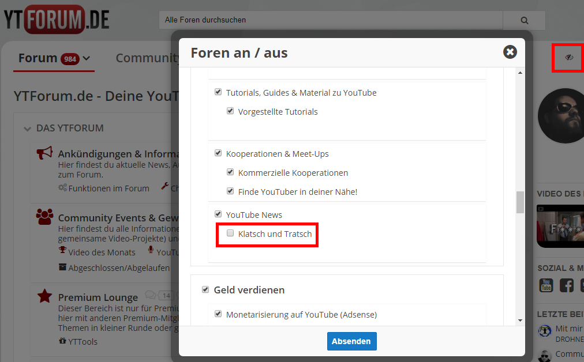Uncheck the Geld verdienen category checkbox

click(x=205, y=289)
